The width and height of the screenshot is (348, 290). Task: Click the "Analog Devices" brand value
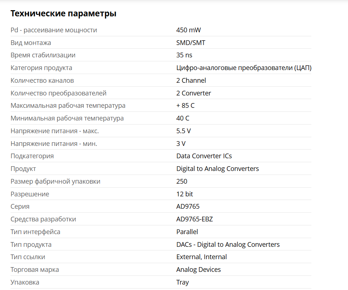[x=198, y=270]
